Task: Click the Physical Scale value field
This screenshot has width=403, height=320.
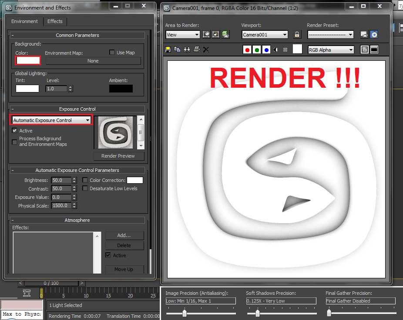Action: [x=61, y=205]
